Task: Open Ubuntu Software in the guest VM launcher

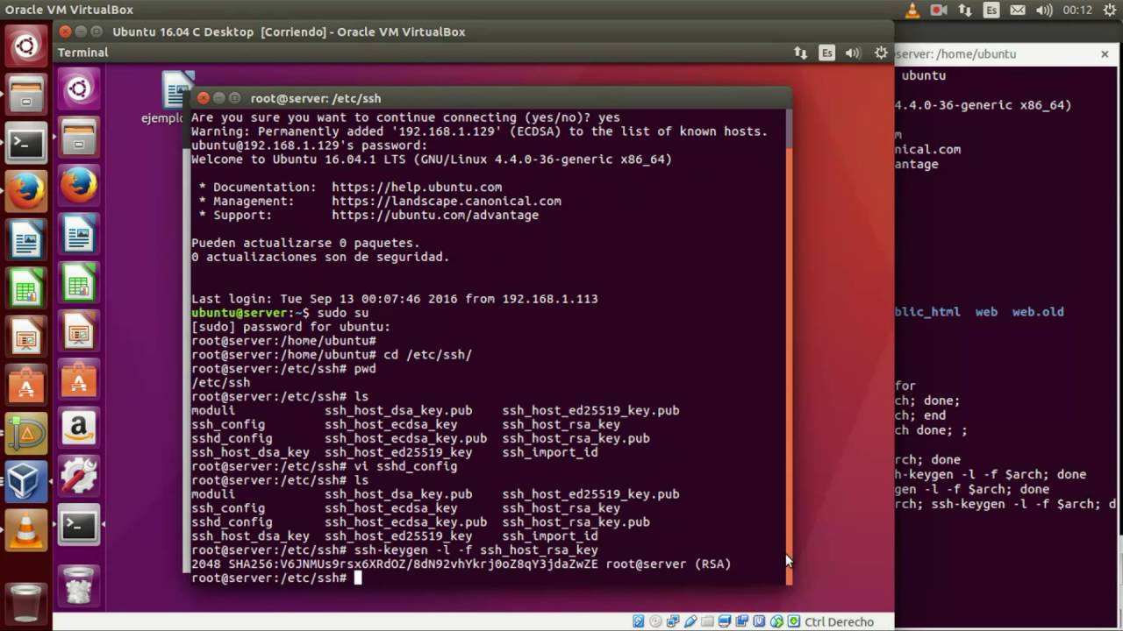Action: [79, 380]
